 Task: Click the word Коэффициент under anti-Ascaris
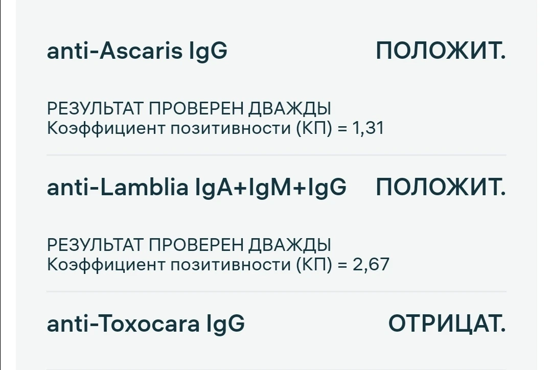pyautogui.click(x=106, y=128)
